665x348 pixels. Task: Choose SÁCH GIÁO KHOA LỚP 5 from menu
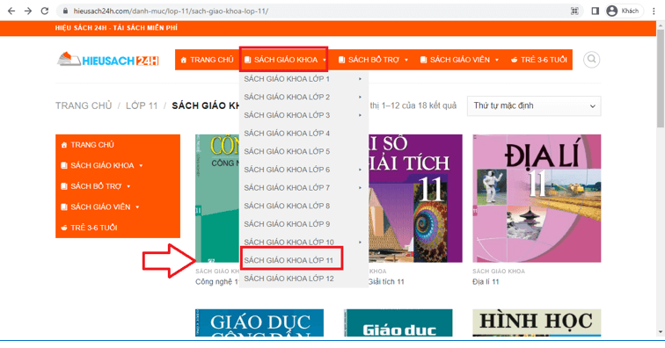click(x=303, y=151)
